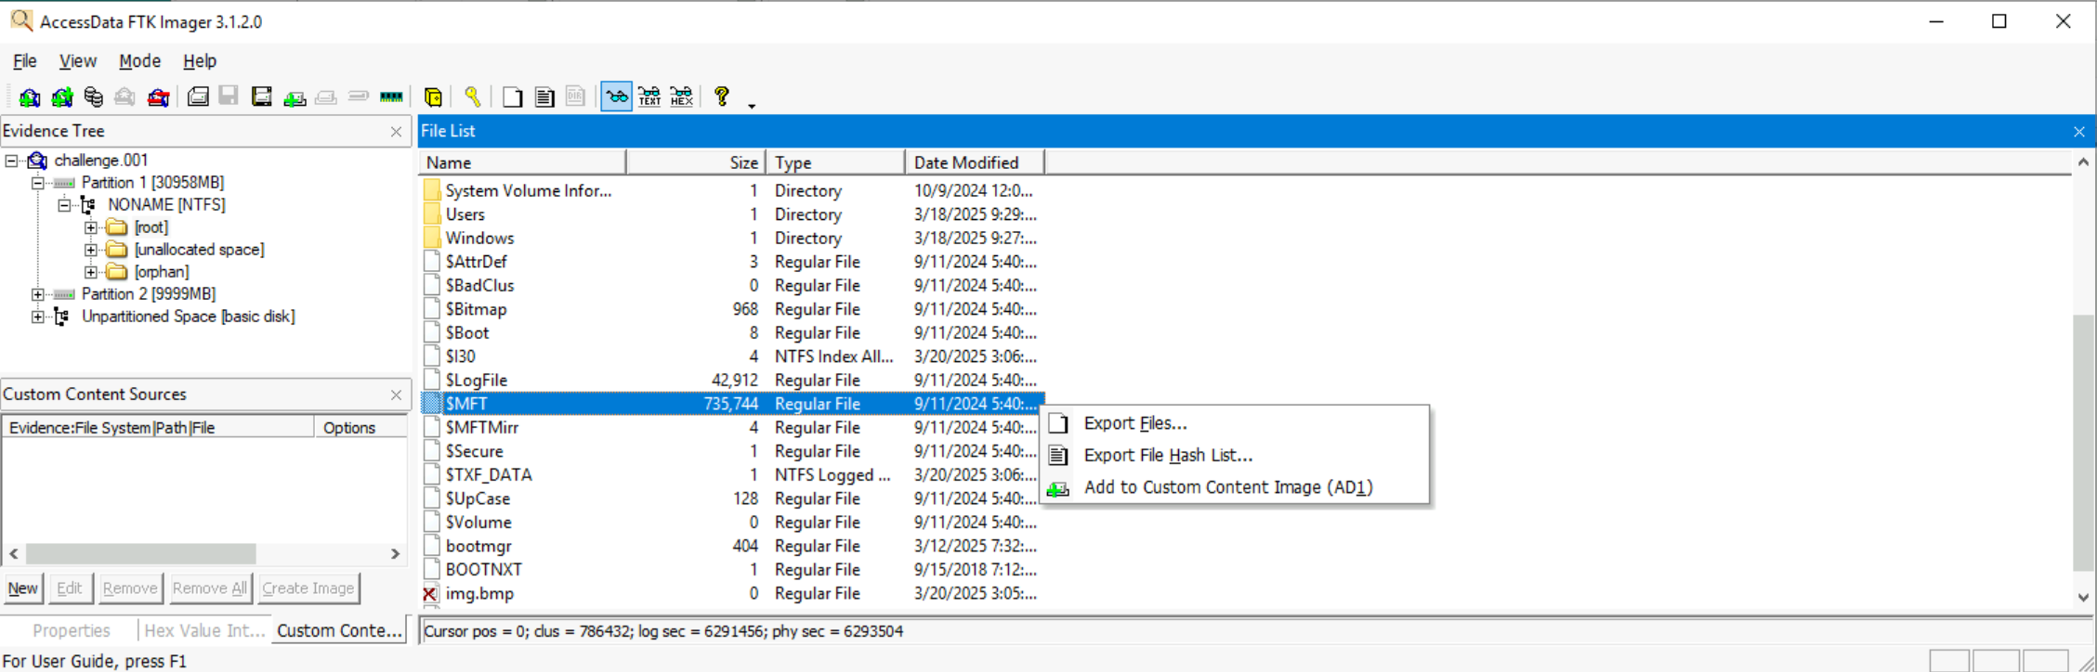This screenshot has height=672, width=2097.
Task: Click the Capture Memory chip icon
Action: click(391, 97)
